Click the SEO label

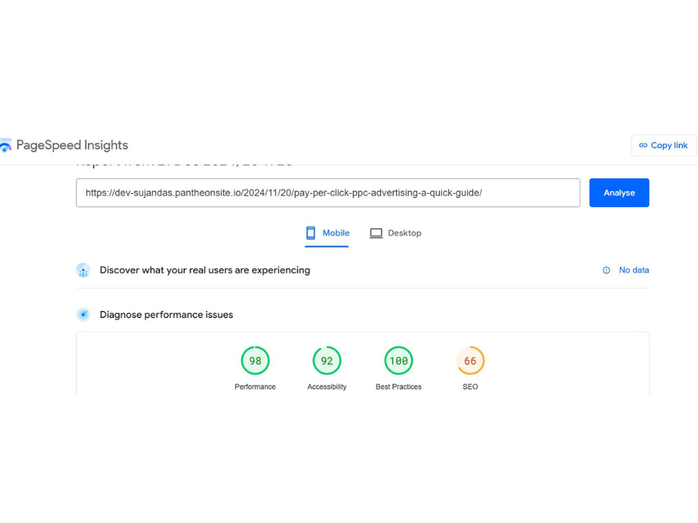[470, 387]
